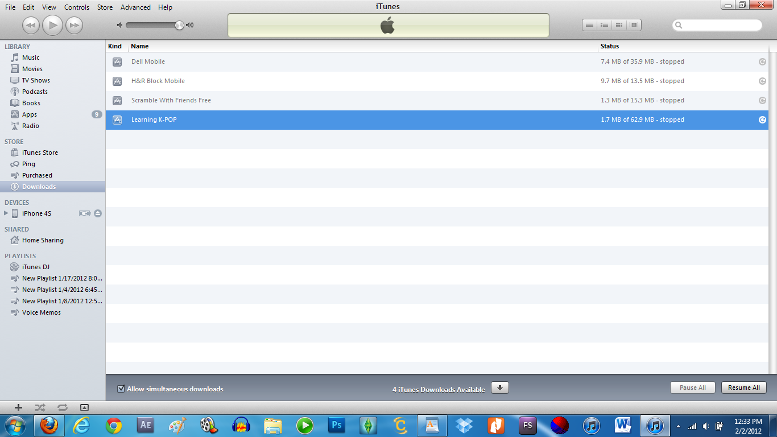The width and height of the screenshot is (777, 437).
Task: Open the Store menu
Action: point(105,7)
